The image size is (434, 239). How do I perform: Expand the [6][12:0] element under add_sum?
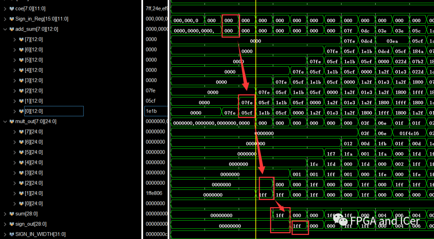click(15, 49)
